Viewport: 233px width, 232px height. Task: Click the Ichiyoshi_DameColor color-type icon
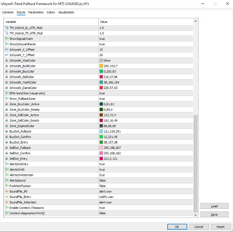pos(7,88)
